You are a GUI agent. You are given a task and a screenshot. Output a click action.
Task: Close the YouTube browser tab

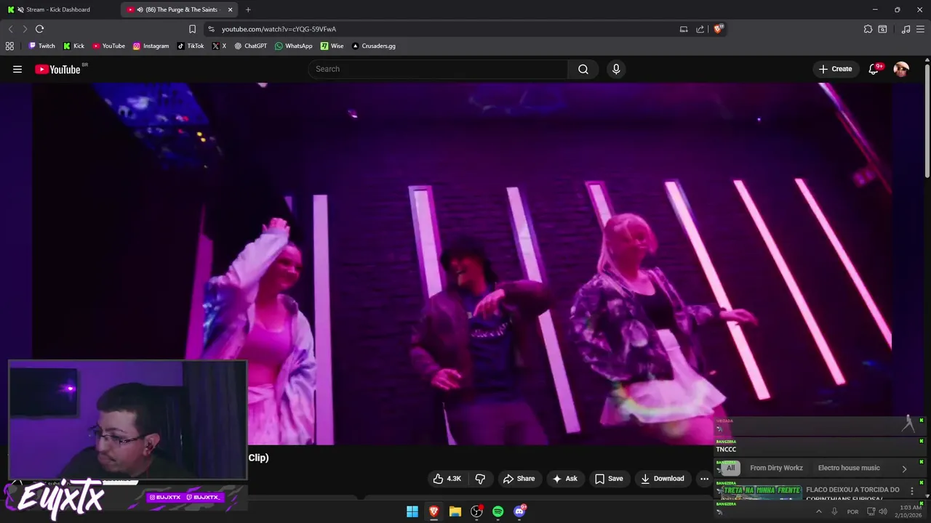(x=230, y=9)
